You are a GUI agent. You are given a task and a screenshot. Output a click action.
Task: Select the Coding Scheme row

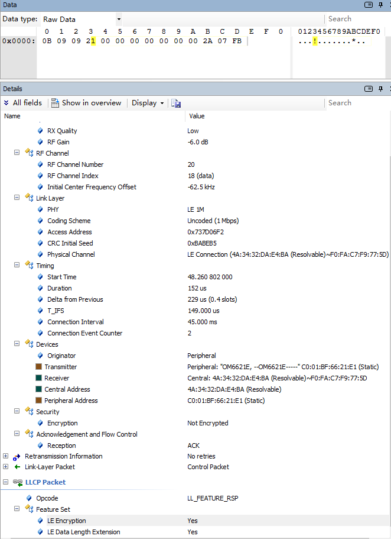(x=195, y=221)
